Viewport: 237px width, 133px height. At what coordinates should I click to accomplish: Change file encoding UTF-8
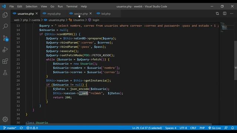point(183,128)
